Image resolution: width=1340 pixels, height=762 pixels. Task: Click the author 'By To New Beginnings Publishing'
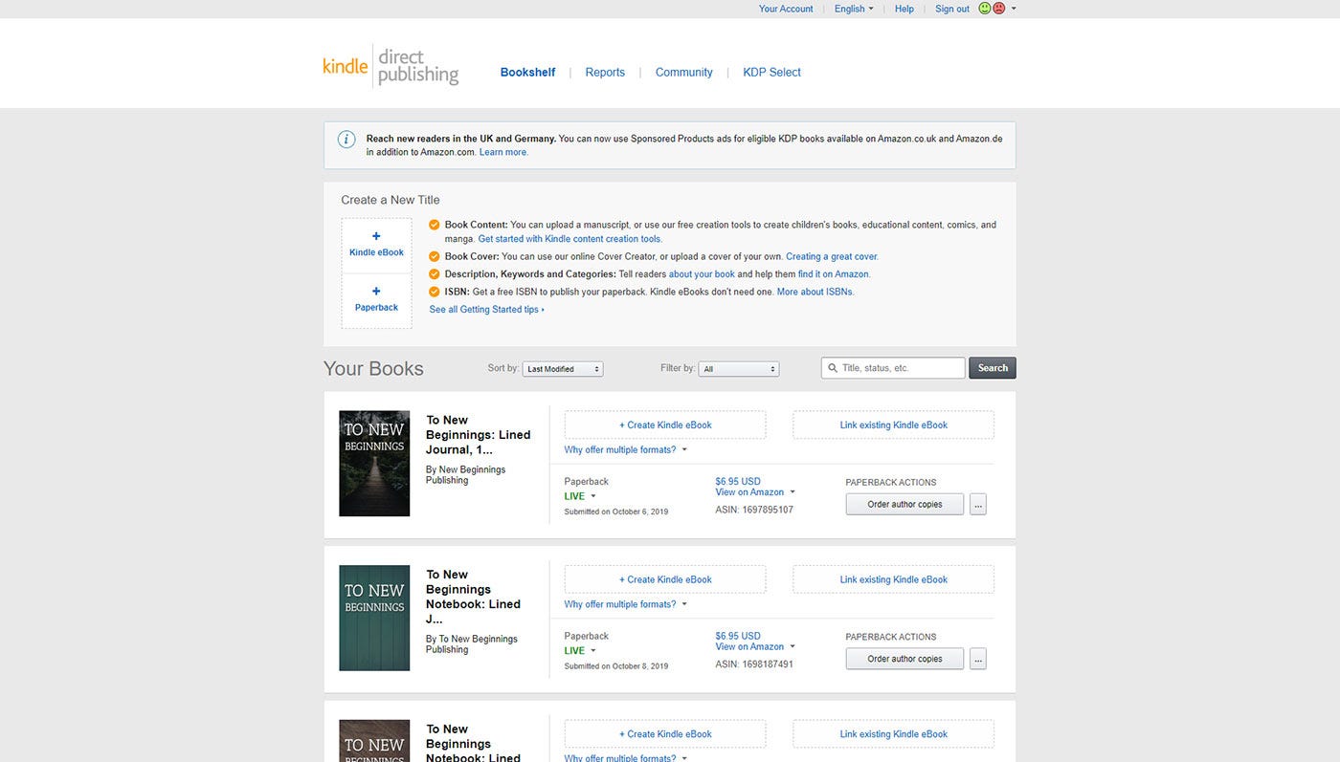point(471,644)
